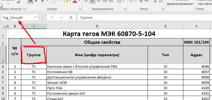Viewport: 212px width, 100px height.
Task: Toggle underline formatting (Ч)
Action: [x=42, y=1]
